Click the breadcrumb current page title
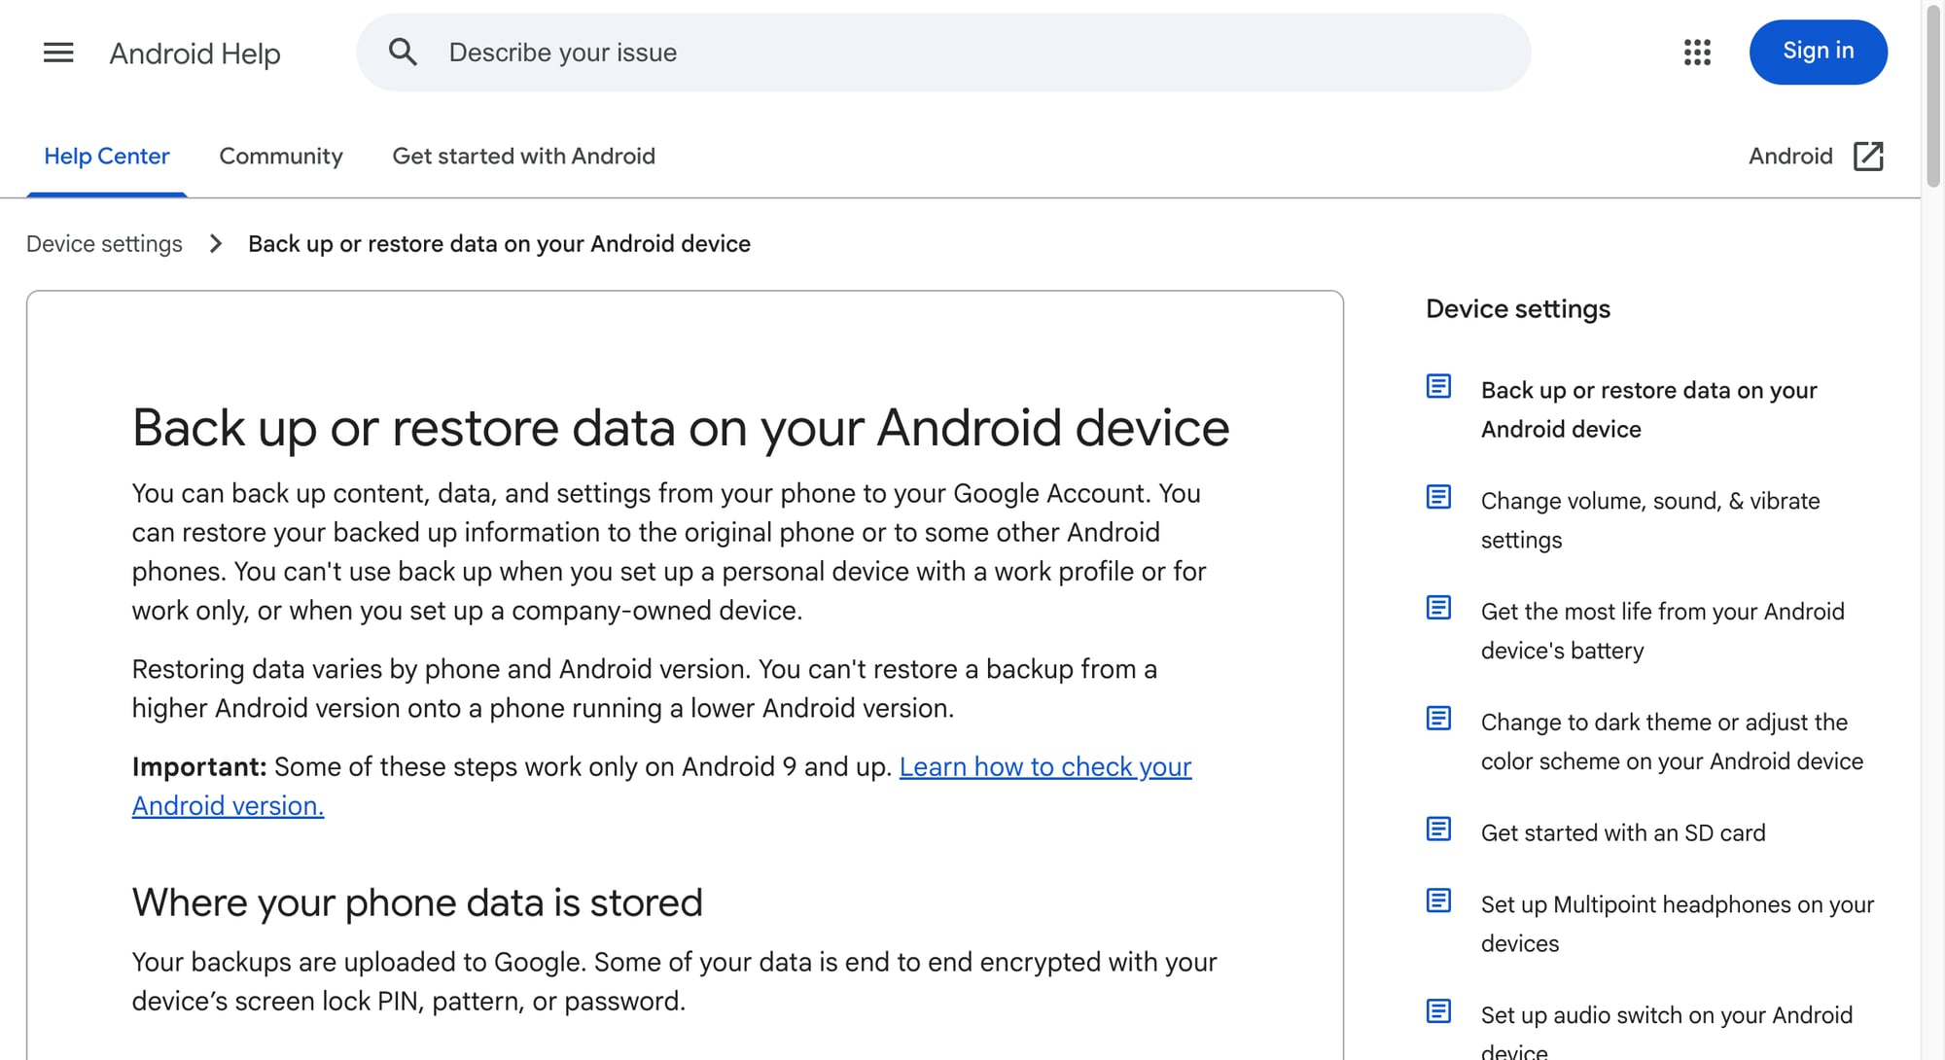This screenshot has width=1945, height=1060. click(499, 244)
